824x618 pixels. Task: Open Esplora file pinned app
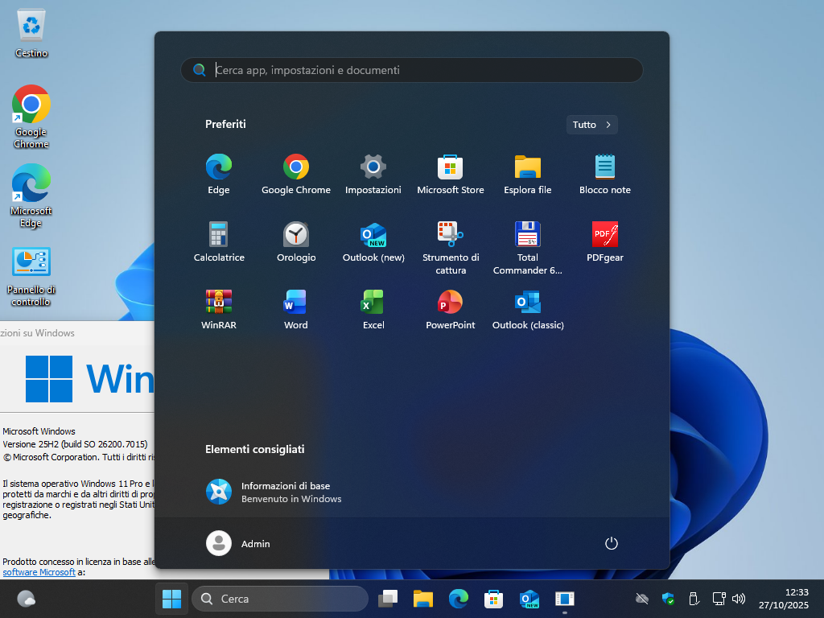coord(528,175)
